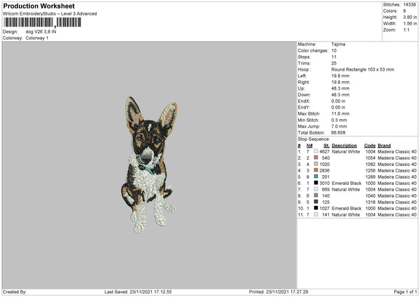
Task: Click the black swatch in stop row 6
Action: pyautogui.click(x=316, y=183)
